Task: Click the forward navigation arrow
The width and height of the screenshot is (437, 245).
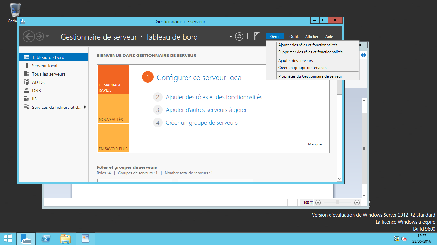Action: click(x=39, y=36)
